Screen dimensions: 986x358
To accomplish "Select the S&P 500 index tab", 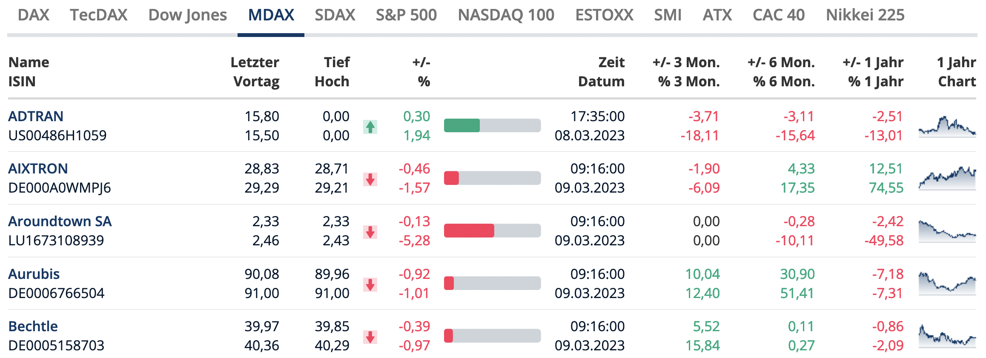I will coord(406,15).
